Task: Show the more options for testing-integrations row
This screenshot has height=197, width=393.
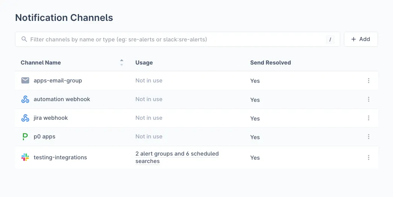Action: pyautogui.click(x=369, y=157)
